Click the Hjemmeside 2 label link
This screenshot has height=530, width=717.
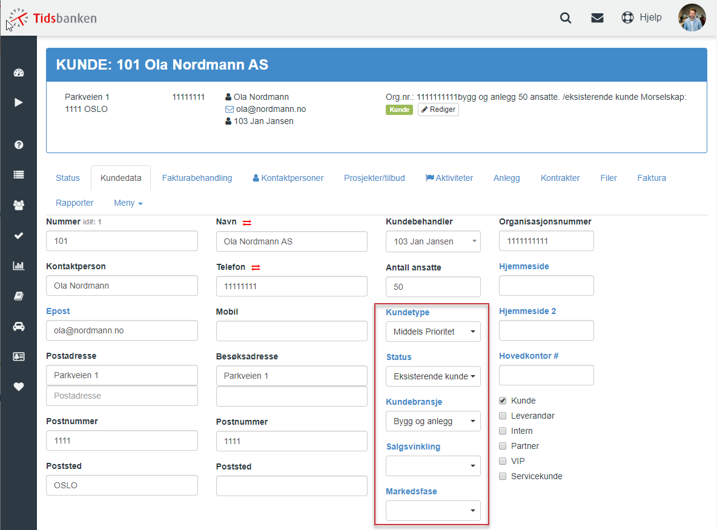[x=527, y=311]
